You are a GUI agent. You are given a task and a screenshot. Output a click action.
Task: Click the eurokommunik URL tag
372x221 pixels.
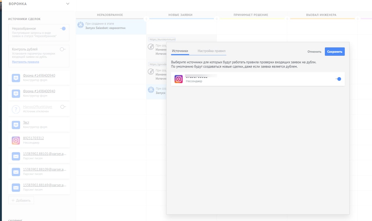162,39
